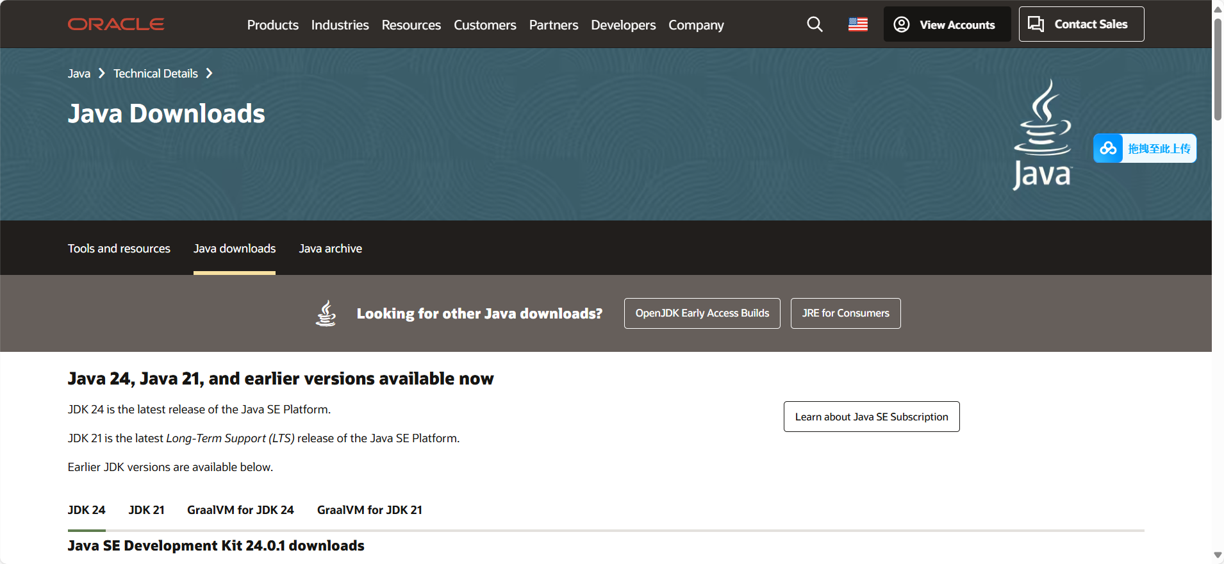Select the JDK 24 tab
The image size is (1224, 564).
87,510
